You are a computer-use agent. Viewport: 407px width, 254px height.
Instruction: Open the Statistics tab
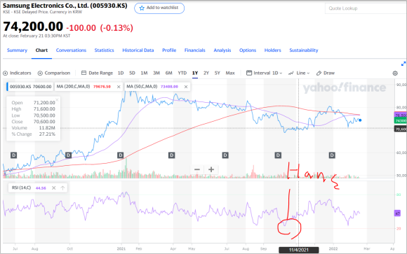[x=104, y=50]
